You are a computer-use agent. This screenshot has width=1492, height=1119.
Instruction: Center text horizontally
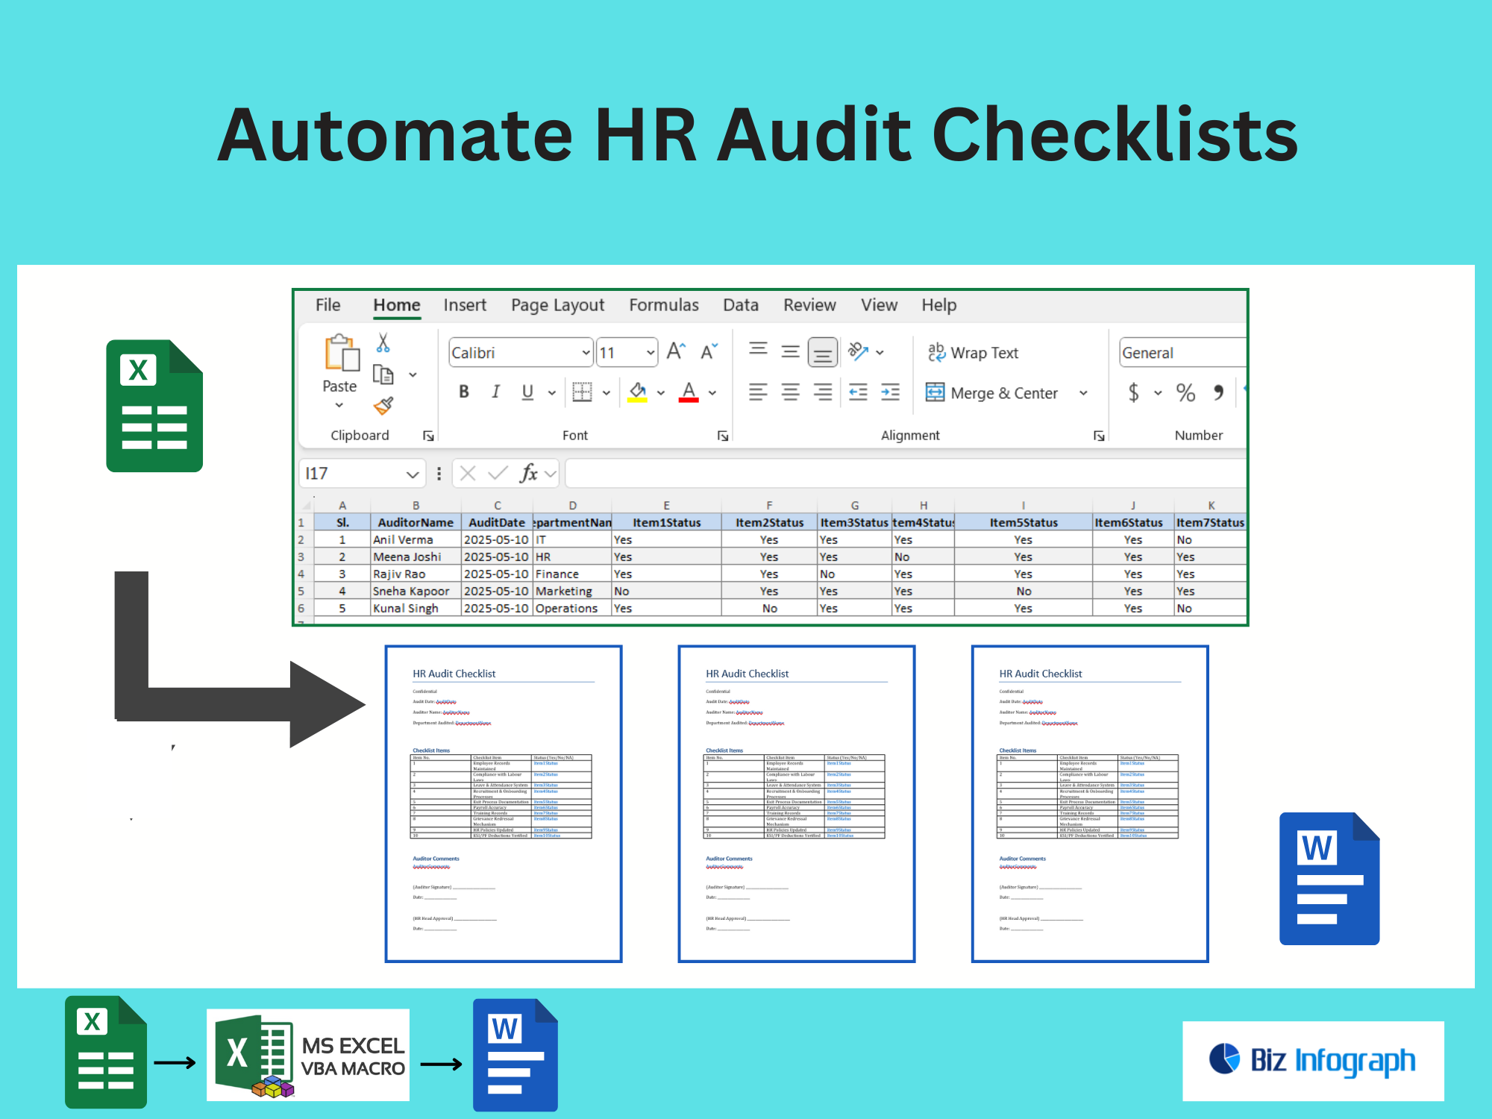click(790, 392)
